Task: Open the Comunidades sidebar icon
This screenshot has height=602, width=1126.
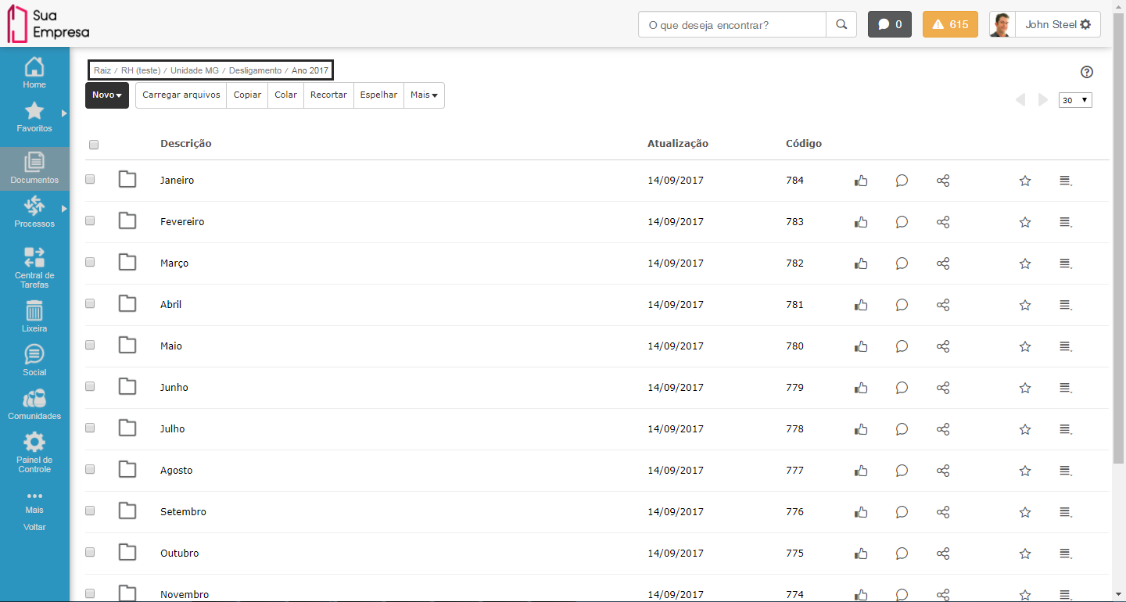Action: tap(34, 404)
